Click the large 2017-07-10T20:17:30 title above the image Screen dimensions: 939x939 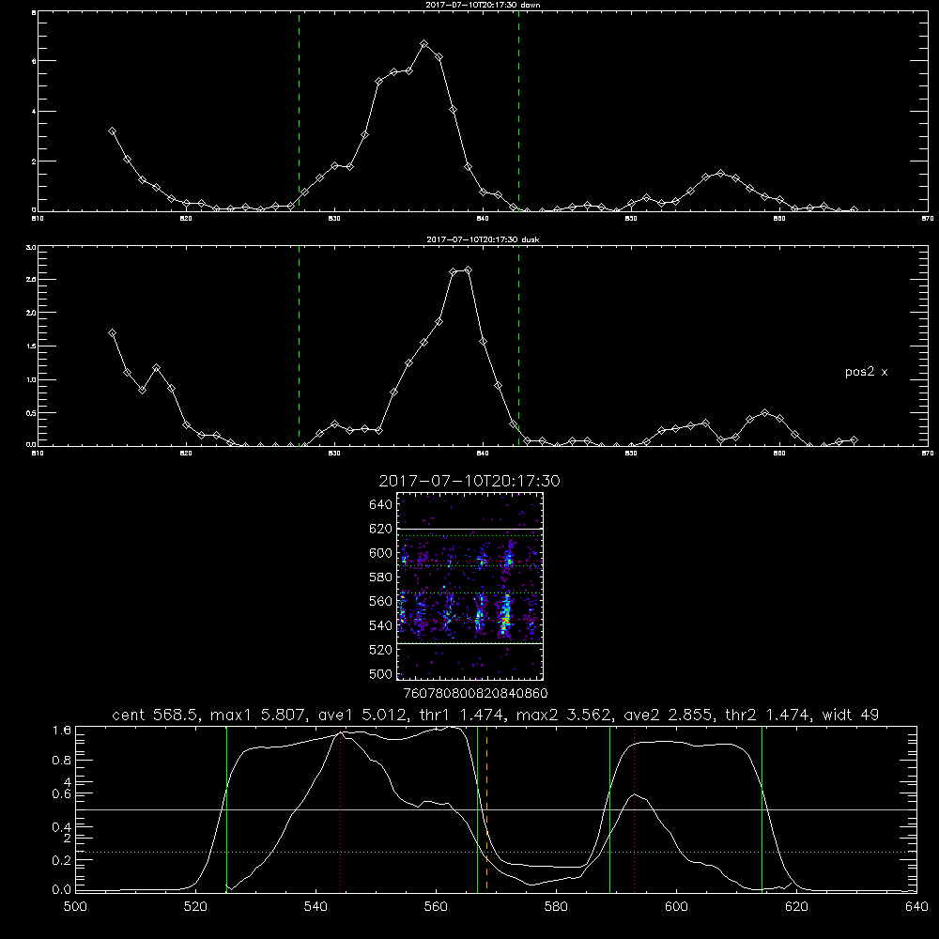(469, 481)
